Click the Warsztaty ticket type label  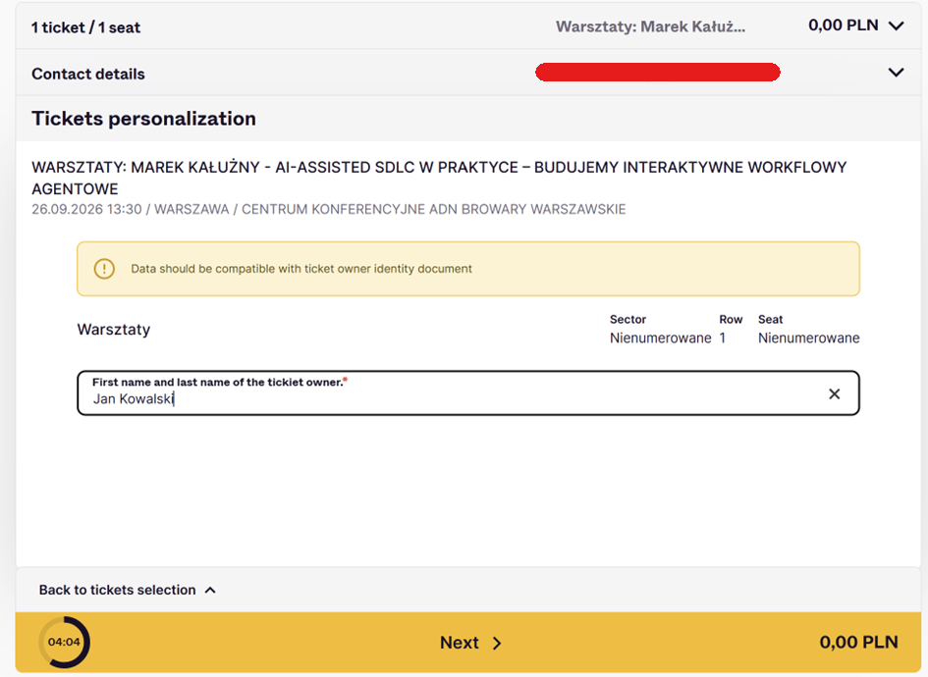point(114,330)
